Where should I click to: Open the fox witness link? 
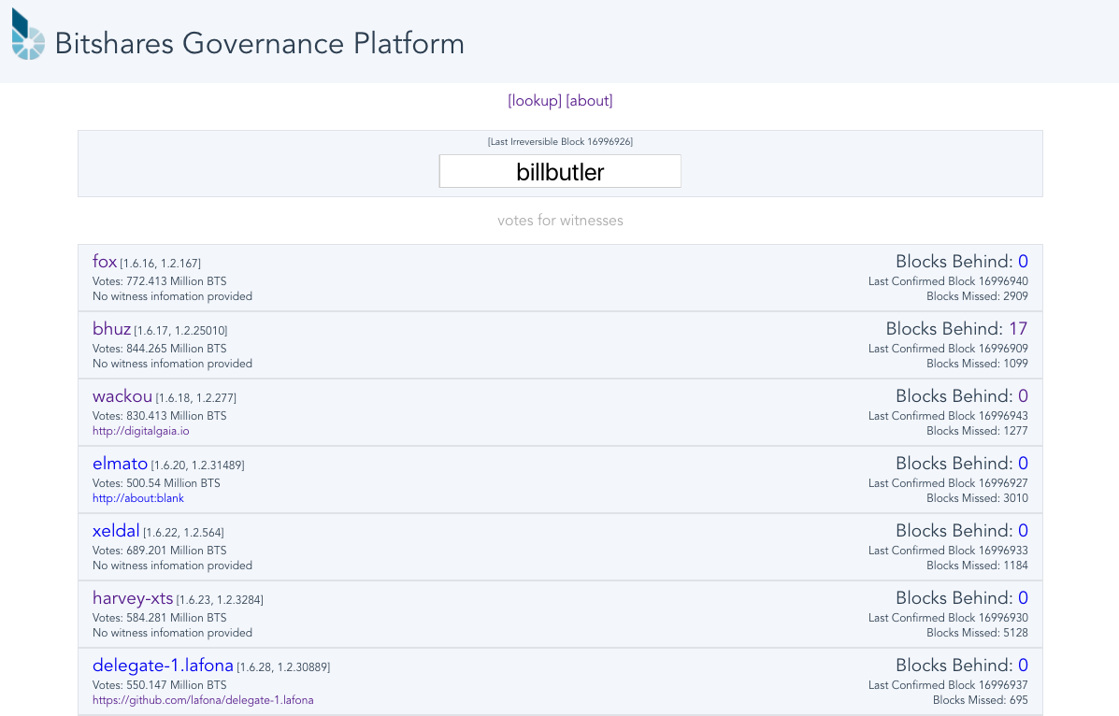(104, 262)
